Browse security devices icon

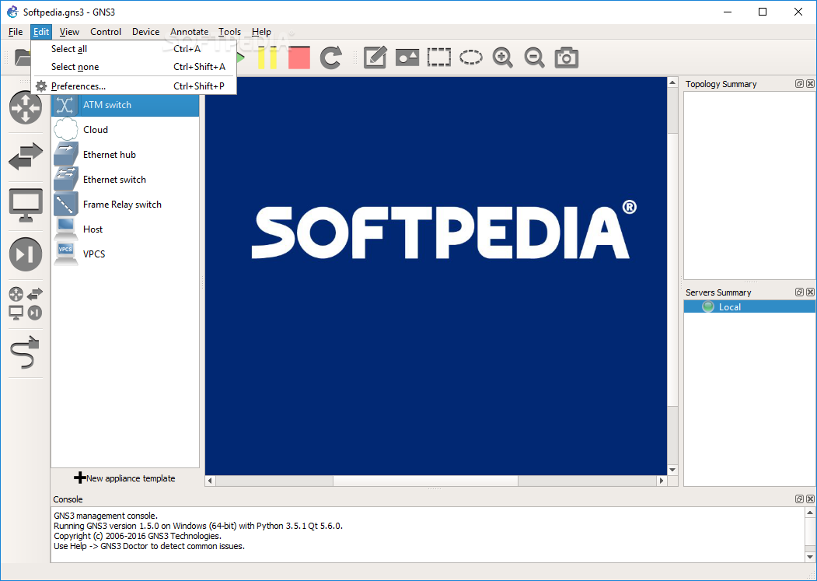tap(26, 254)
